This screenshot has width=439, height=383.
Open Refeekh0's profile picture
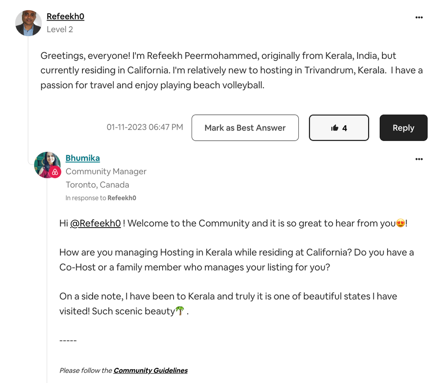tap(28, 23)
